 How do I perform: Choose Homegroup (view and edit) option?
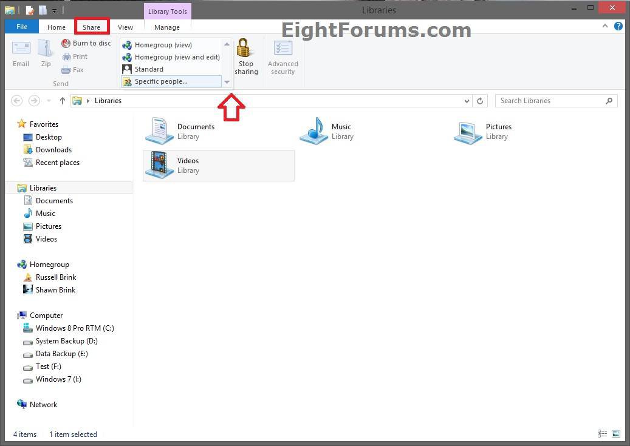click(x=177, y=57)
